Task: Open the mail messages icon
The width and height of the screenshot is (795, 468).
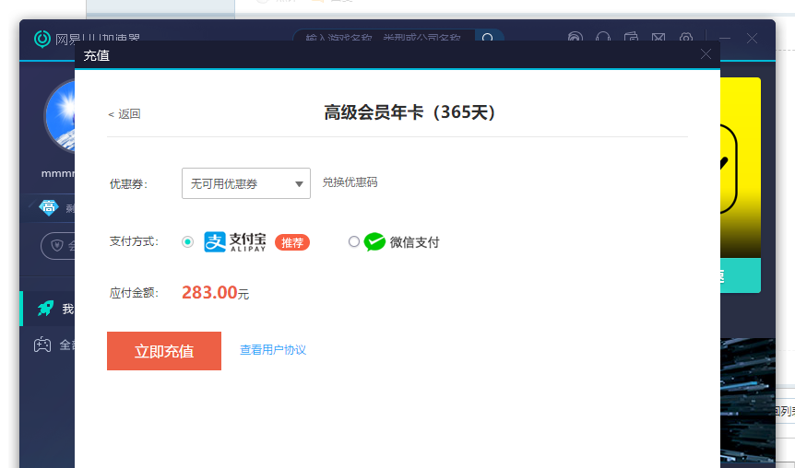Action: tap(659, 39)
